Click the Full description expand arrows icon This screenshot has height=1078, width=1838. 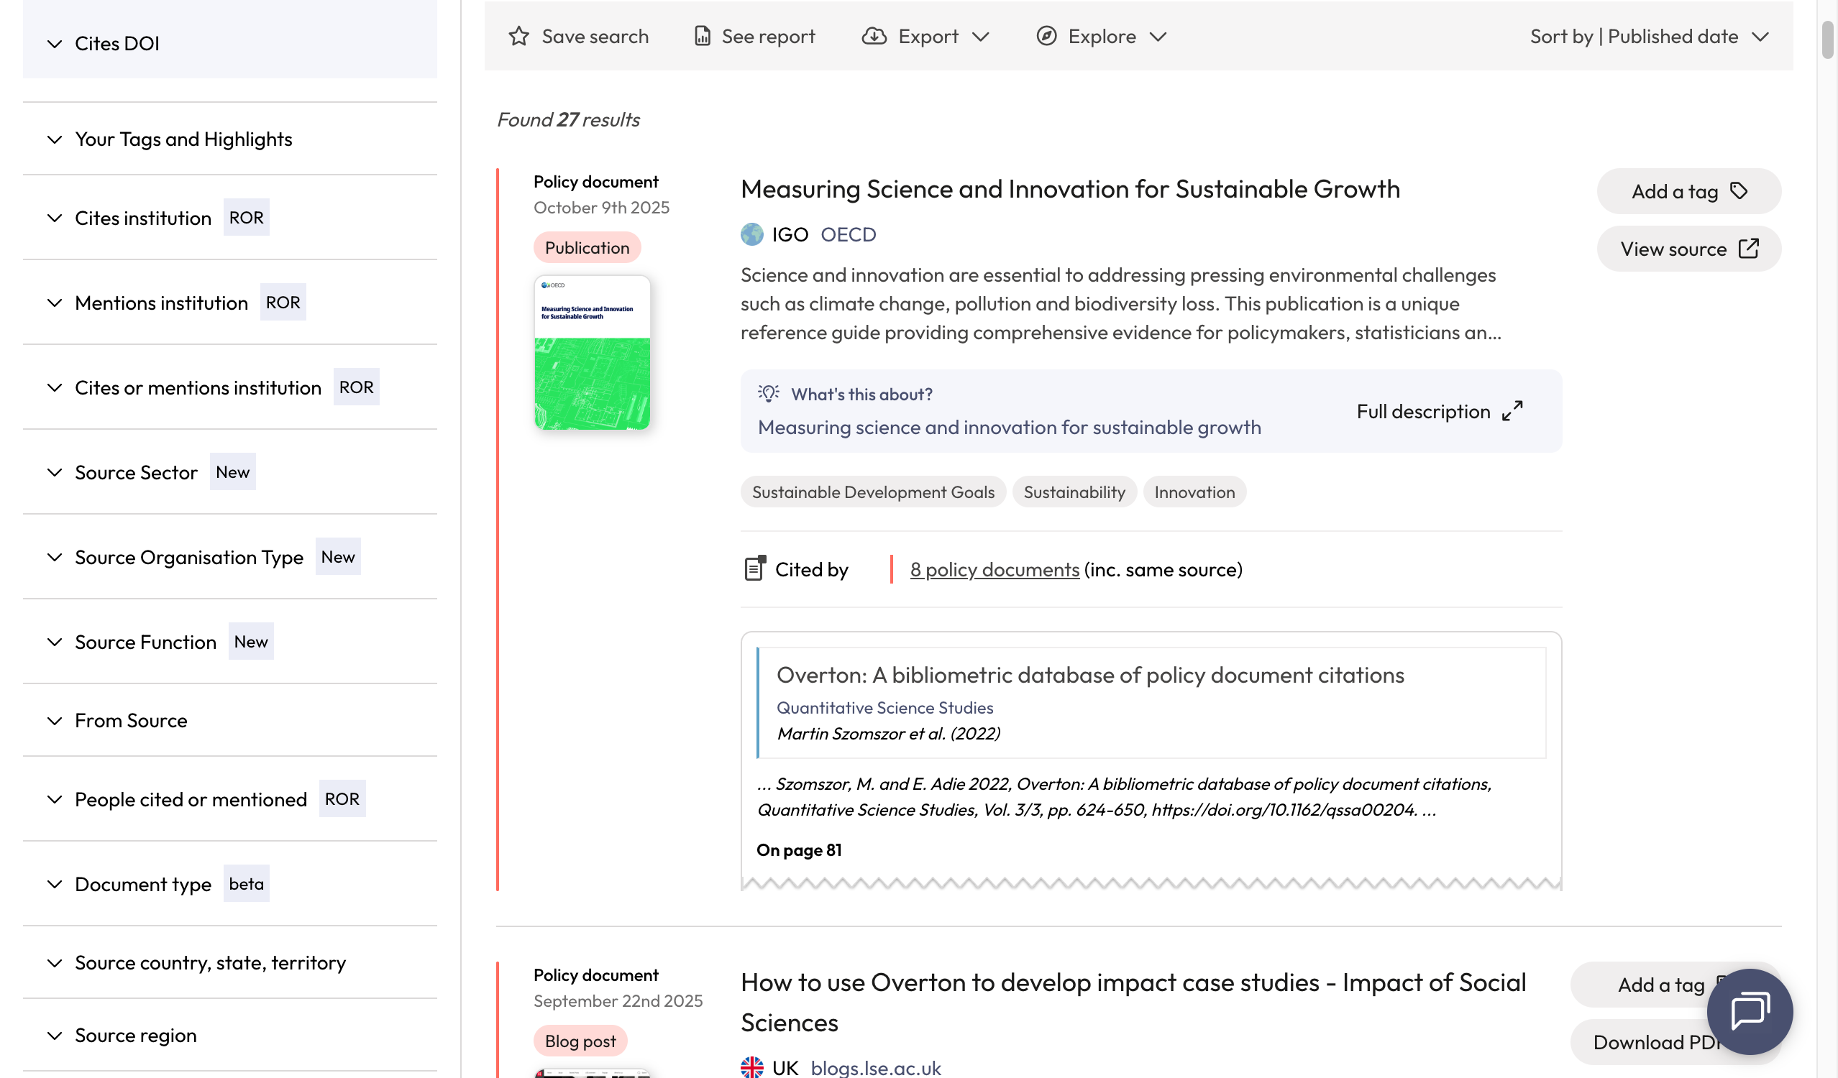1513,411
